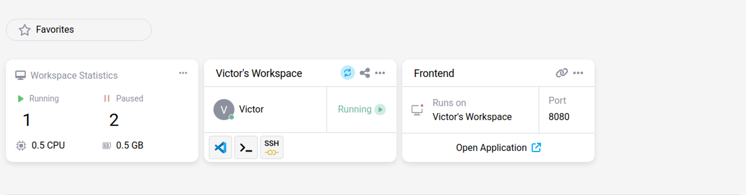Open Workspace Statistics more options menu
The width and height of the screenshot is (746, 195).
(x=183, y=73)
